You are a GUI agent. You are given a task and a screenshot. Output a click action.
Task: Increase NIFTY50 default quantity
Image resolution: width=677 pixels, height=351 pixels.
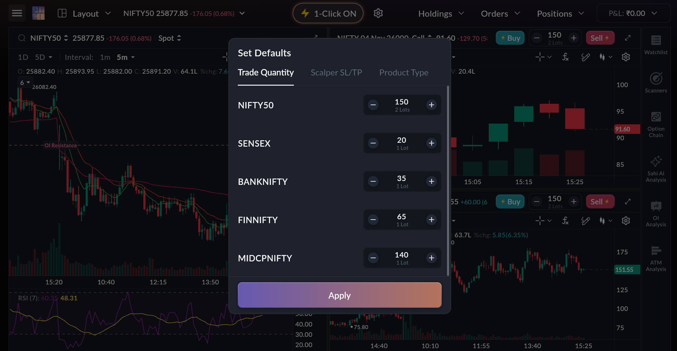(431, 105)
